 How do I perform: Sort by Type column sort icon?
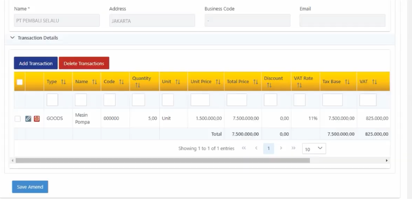pos(63,82)
